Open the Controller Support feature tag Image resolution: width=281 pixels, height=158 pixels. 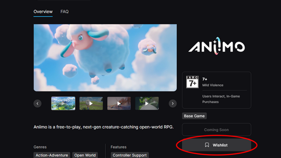pos(130,155)
